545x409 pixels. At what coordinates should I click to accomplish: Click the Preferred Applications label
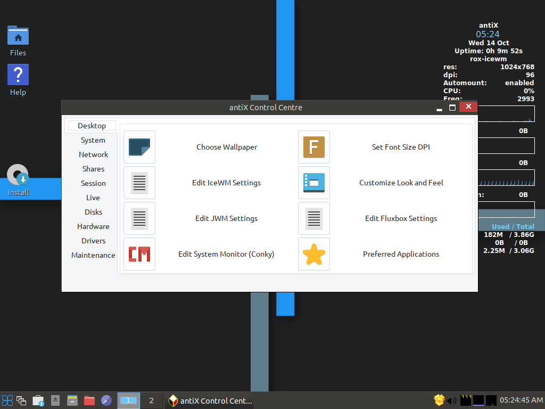401,254
